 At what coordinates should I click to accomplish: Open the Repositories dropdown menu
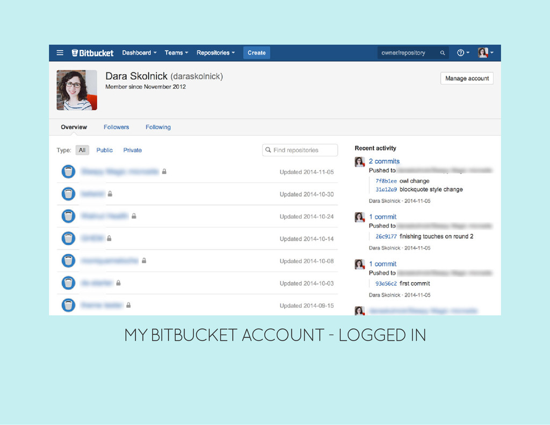215,53
